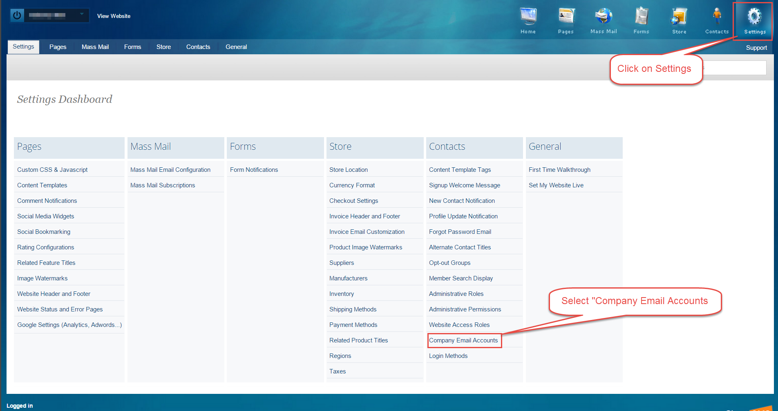Select the Settings tab in navigation bar
This screenshot has height=411, width=778.
tap(23, 47)
